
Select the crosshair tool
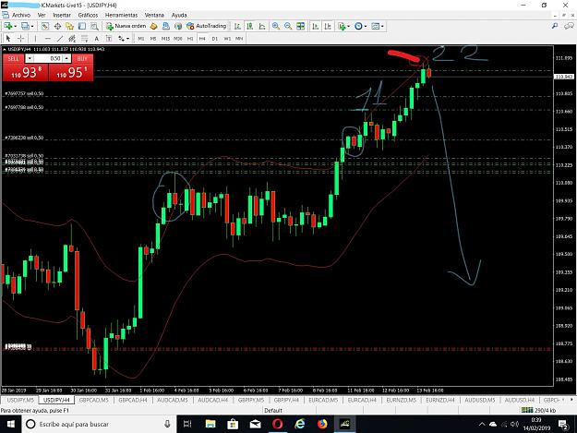(x=21, y=38)
